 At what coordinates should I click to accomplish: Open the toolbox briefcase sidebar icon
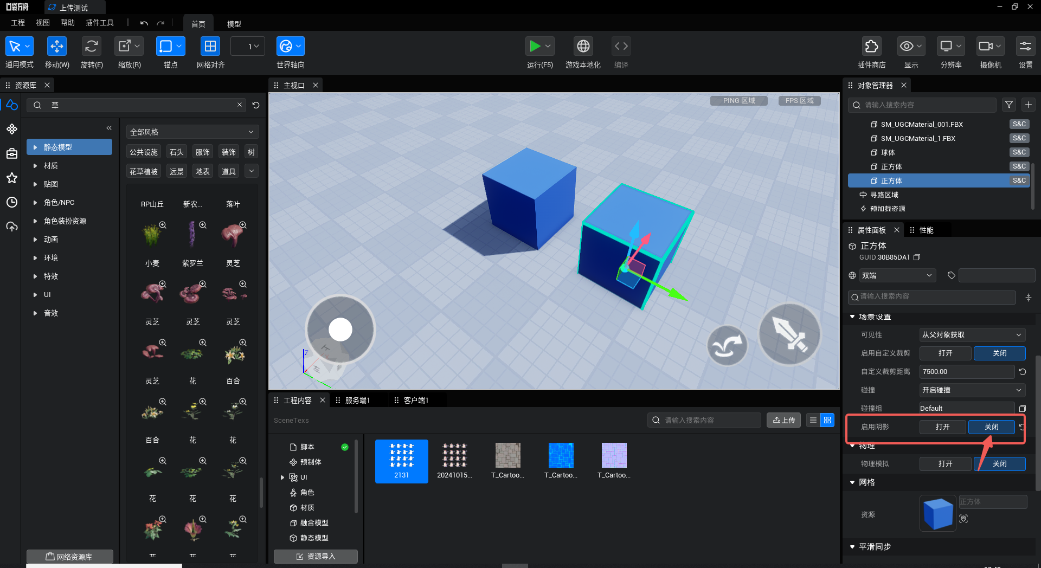12,153
